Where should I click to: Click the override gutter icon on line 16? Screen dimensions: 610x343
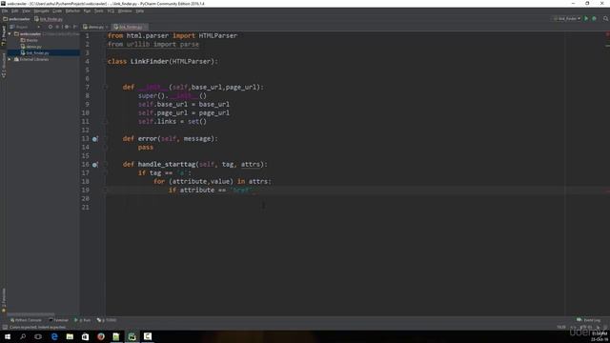95,165
